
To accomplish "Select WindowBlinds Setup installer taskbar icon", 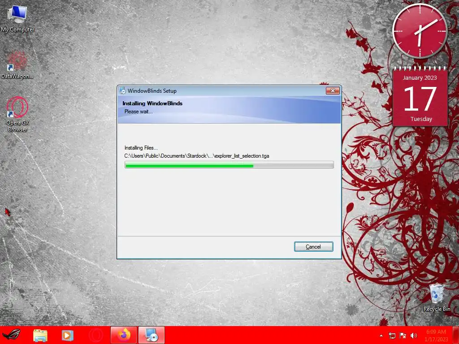I will [152, 335].
